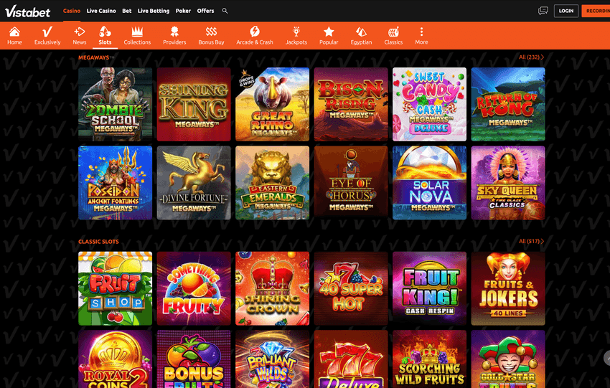Image resolution: width=610 pixels, height=388 pixels.
Task: Launch Solar Nova Megaways game
Action: click(x=429, y=183)
